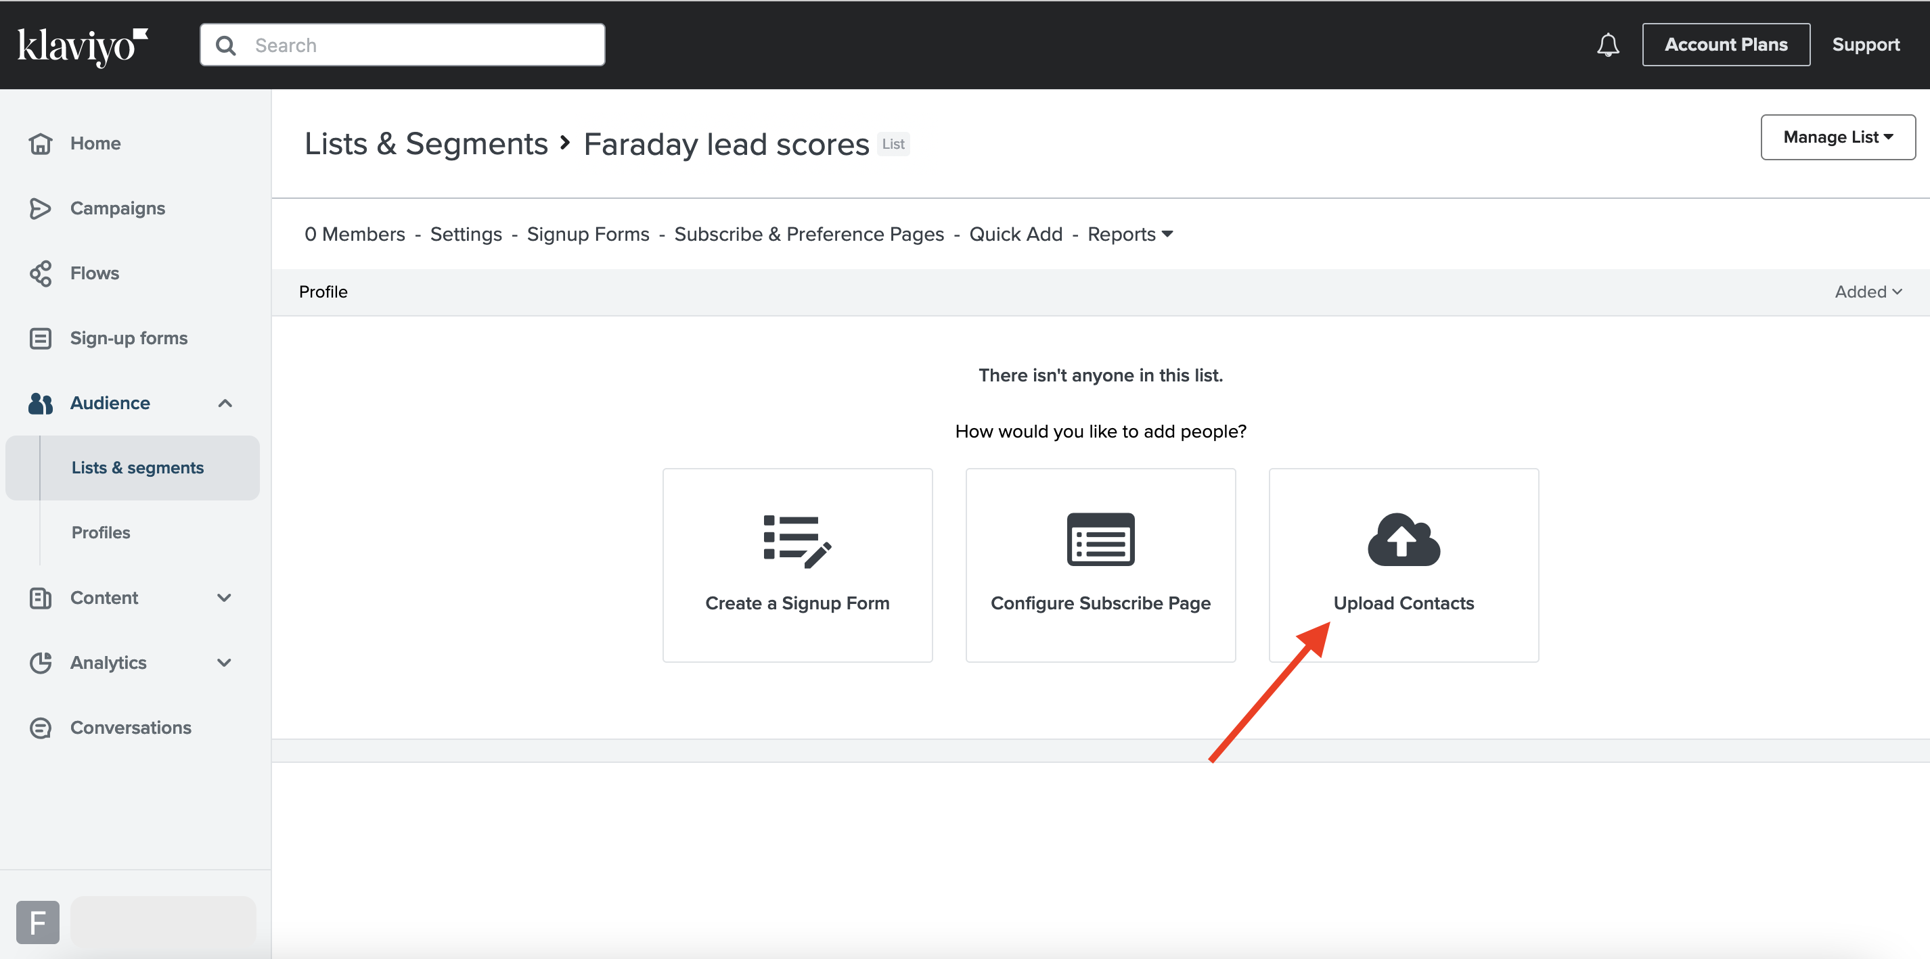Open the 0 Members tab
This screenshot has width=1930, height=959.
(x=355, y=234)
